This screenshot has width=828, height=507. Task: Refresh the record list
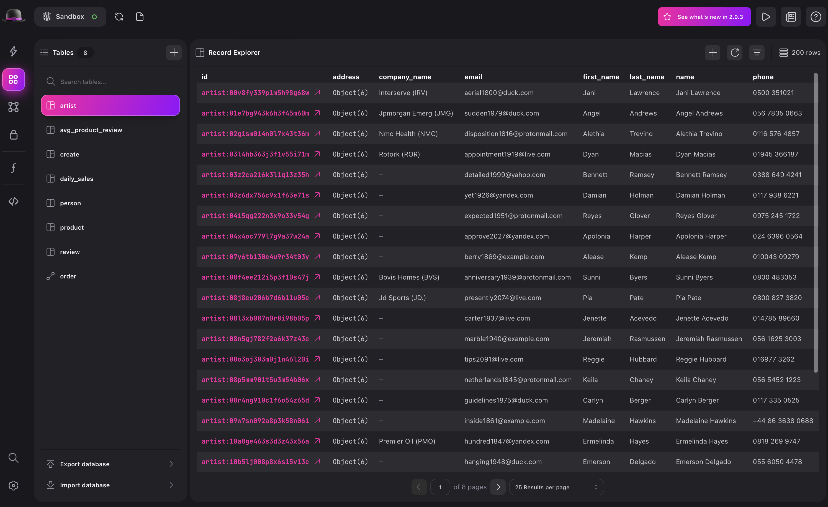click(735, 52)
